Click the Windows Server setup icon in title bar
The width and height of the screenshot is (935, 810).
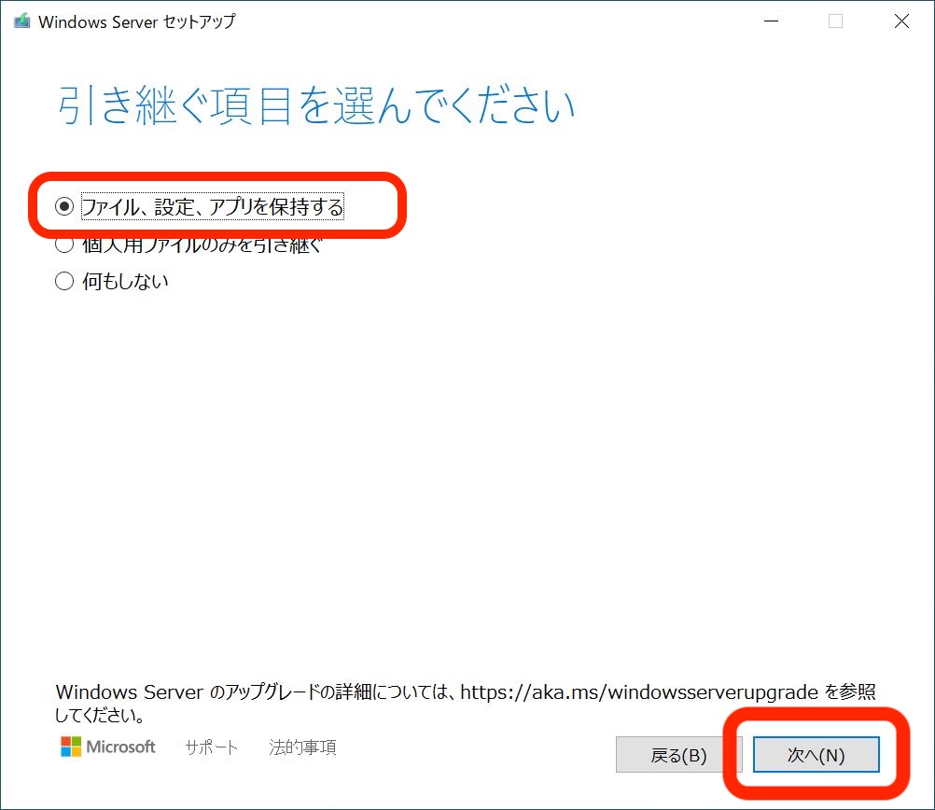pos(21,21)
